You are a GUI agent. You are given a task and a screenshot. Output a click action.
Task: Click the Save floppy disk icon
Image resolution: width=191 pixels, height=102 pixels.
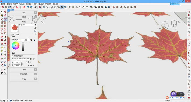9,7
